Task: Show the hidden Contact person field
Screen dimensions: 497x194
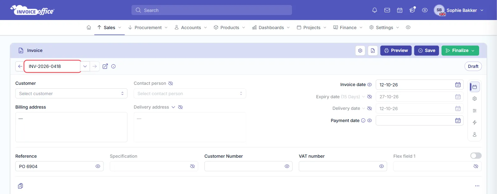Action: (171, 83)
